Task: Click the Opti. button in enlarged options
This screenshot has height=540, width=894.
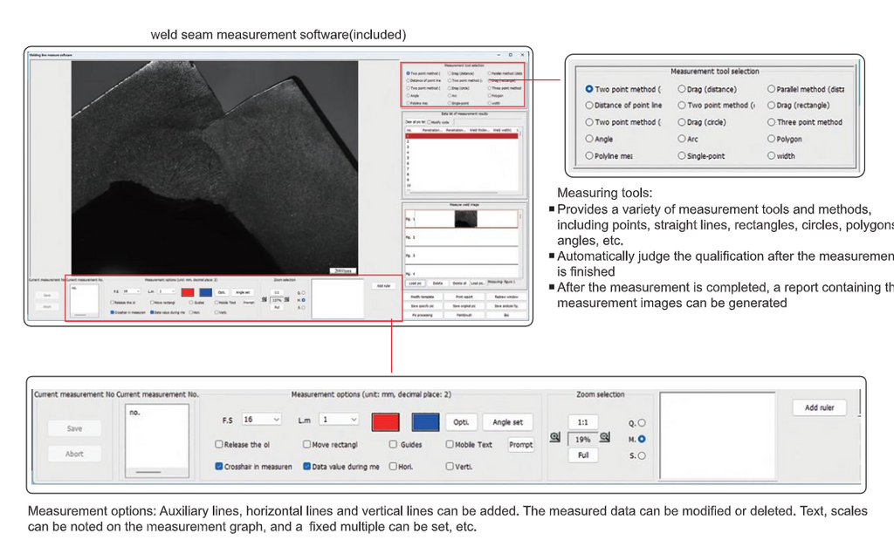Action: click(x=461, y=422)
